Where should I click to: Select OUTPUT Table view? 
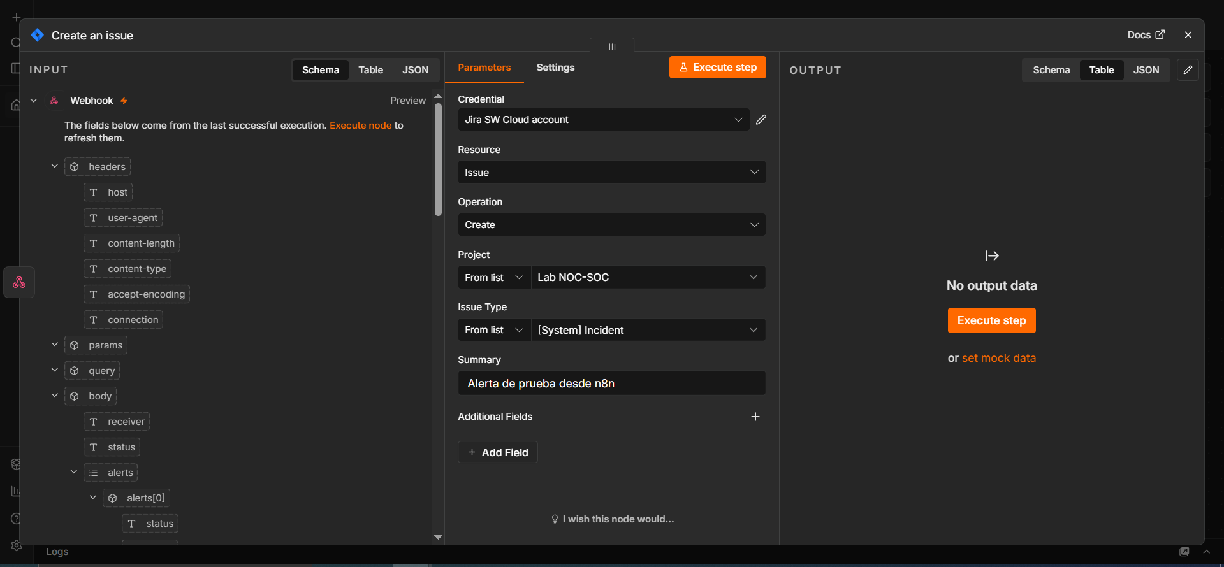coord(1101,70)
